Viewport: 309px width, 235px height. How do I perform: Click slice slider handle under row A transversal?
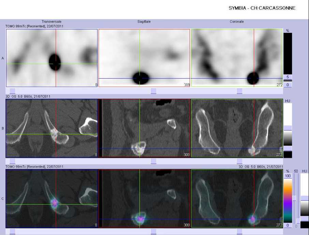pos(12,91)
